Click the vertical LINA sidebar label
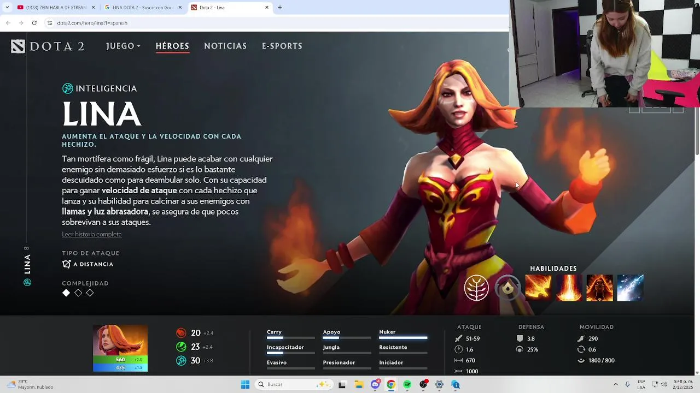Screen dimensions: 700x393 click(27, 264)
